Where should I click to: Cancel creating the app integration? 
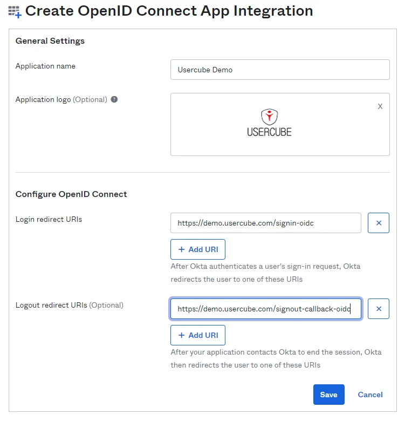(370, 395)
